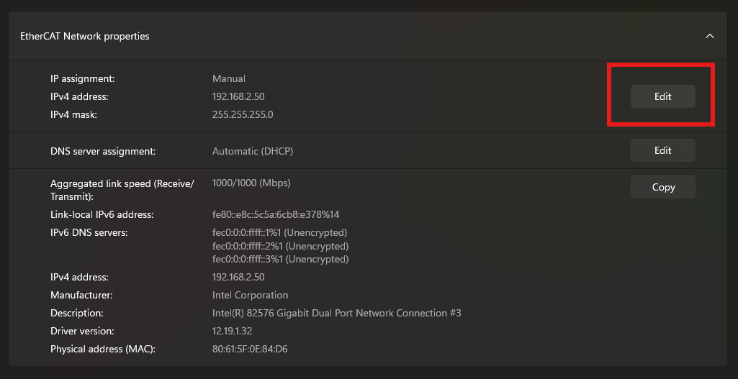Click the Intel 82576 Gigabit description text
Image resolution: width=738 pixels, height=379 pixels.
[x=336, y=313]
